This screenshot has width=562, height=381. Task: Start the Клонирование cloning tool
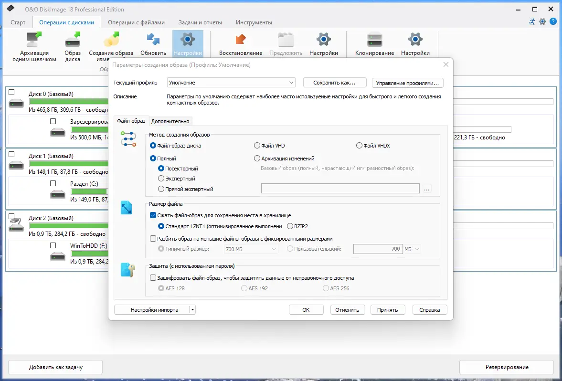[374, 40]
